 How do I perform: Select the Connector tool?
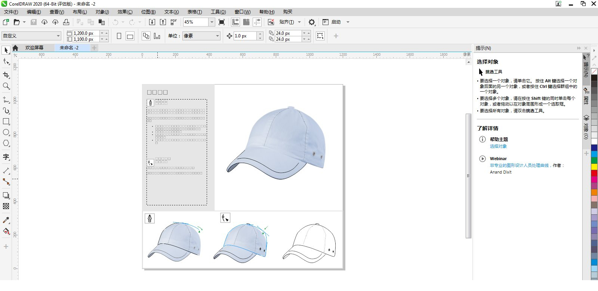(6, 182)
